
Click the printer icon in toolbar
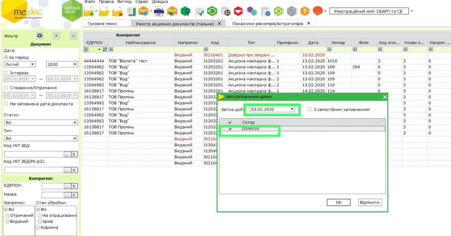click(159, 12)
